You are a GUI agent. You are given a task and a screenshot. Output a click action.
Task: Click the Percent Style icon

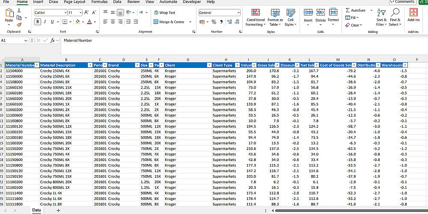[x=214, y=22]
